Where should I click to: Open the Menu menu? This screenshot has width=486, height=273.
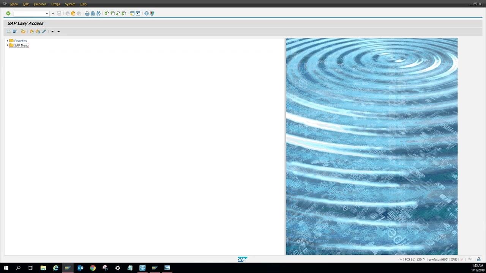(x=14, y=4)
